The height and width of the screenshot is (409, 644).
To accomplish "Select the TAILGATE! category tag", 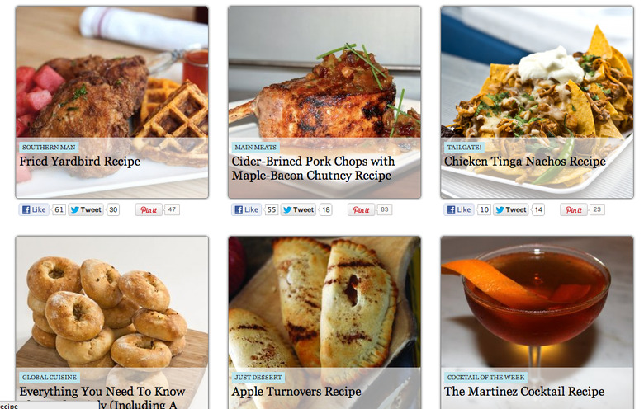I will [x=464, y=148].
